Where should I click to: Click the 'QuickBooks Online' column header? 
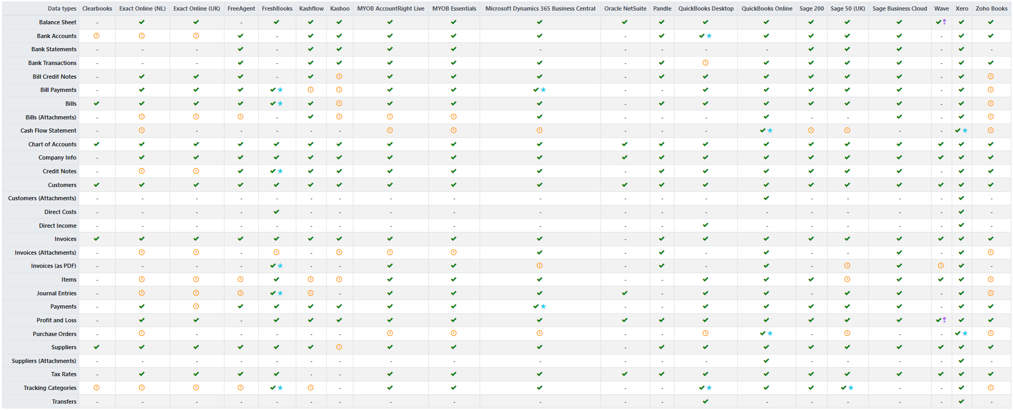(767, 8)
